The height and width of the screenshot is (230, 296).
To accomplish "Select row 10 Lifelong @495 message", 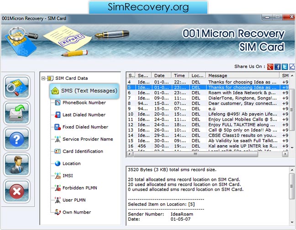I will point(208,114).
